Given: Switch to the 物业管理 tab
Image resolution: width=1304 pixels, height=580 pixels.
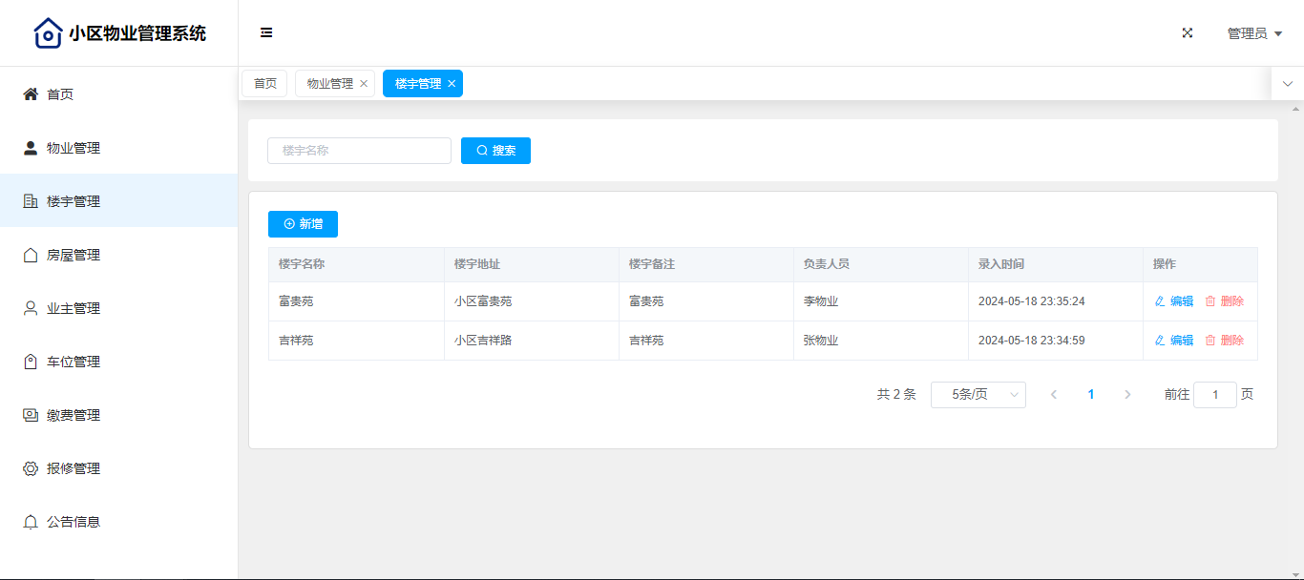Looking at the screenshot, I should tap(329, 84).
